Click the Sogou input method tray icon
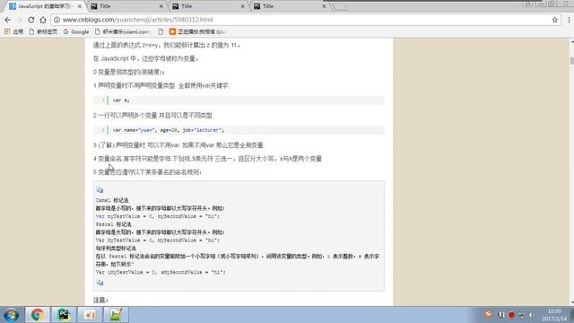 pyautogui.click(x=488, y=314)
